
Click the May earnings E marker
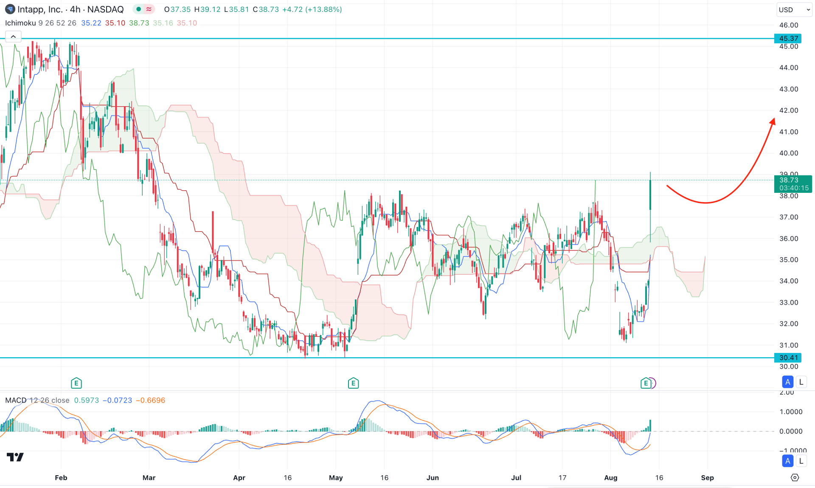point(353,383)
